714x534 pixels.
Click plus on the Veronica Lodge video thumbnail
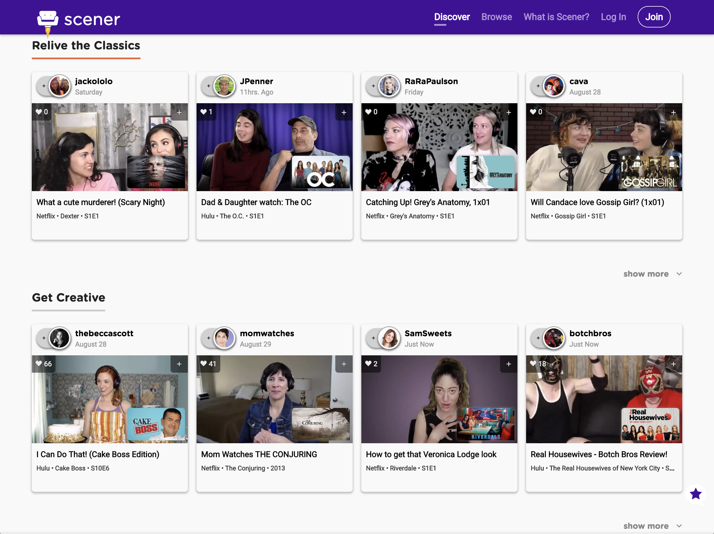pyautogui.click(x=508, y=364)
